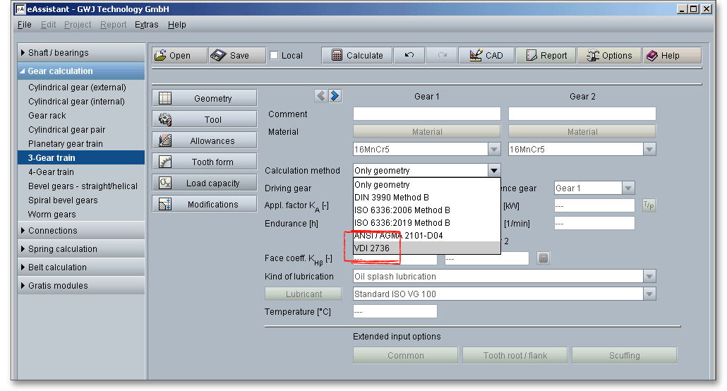727x391 pixels.
Task: Click the Gear 1 Comment field
Action: (x=426, y=114)
